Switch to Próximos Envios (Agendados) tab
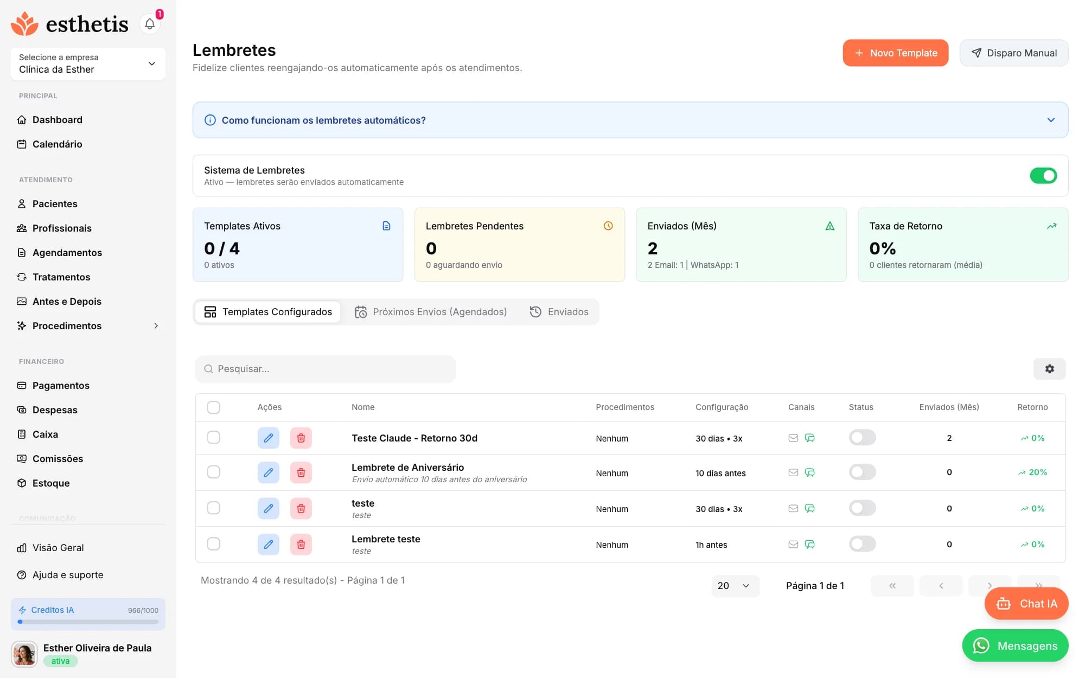This screenshot has width=1085, height=678. click(x=431, y=312)
